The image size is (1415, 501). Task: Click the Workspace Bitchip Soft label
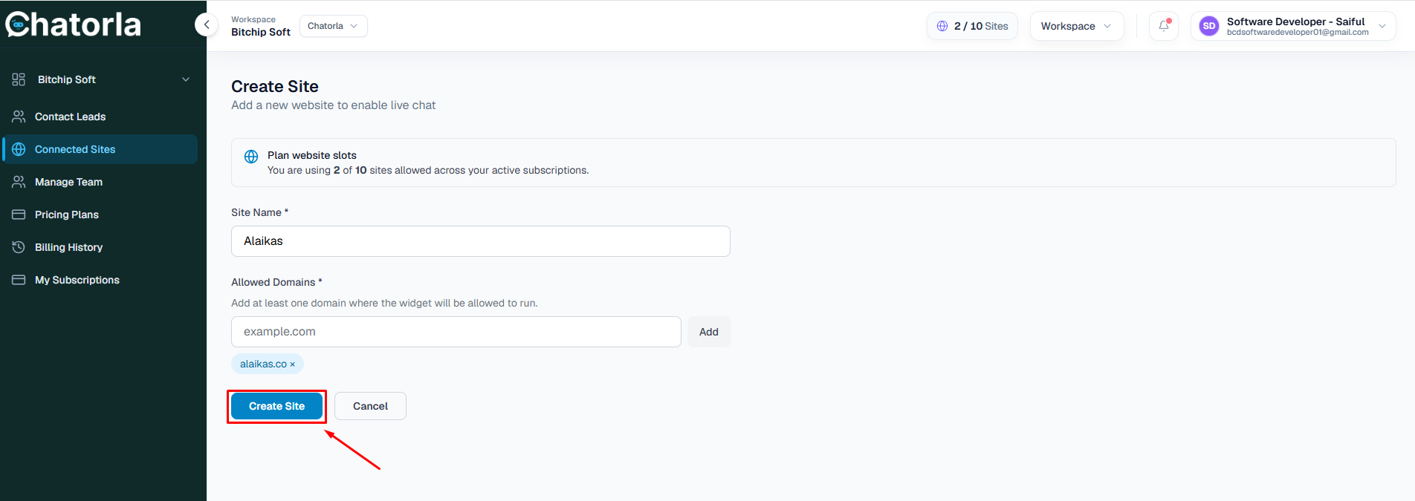click(261, 26)
